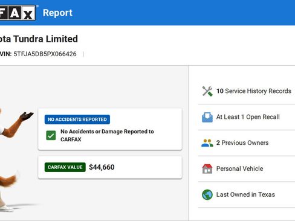Select the Toyota Tundra Limited heading
This screenshot has height=221, width=295.
pyautogui.click(x=39, y=39)
